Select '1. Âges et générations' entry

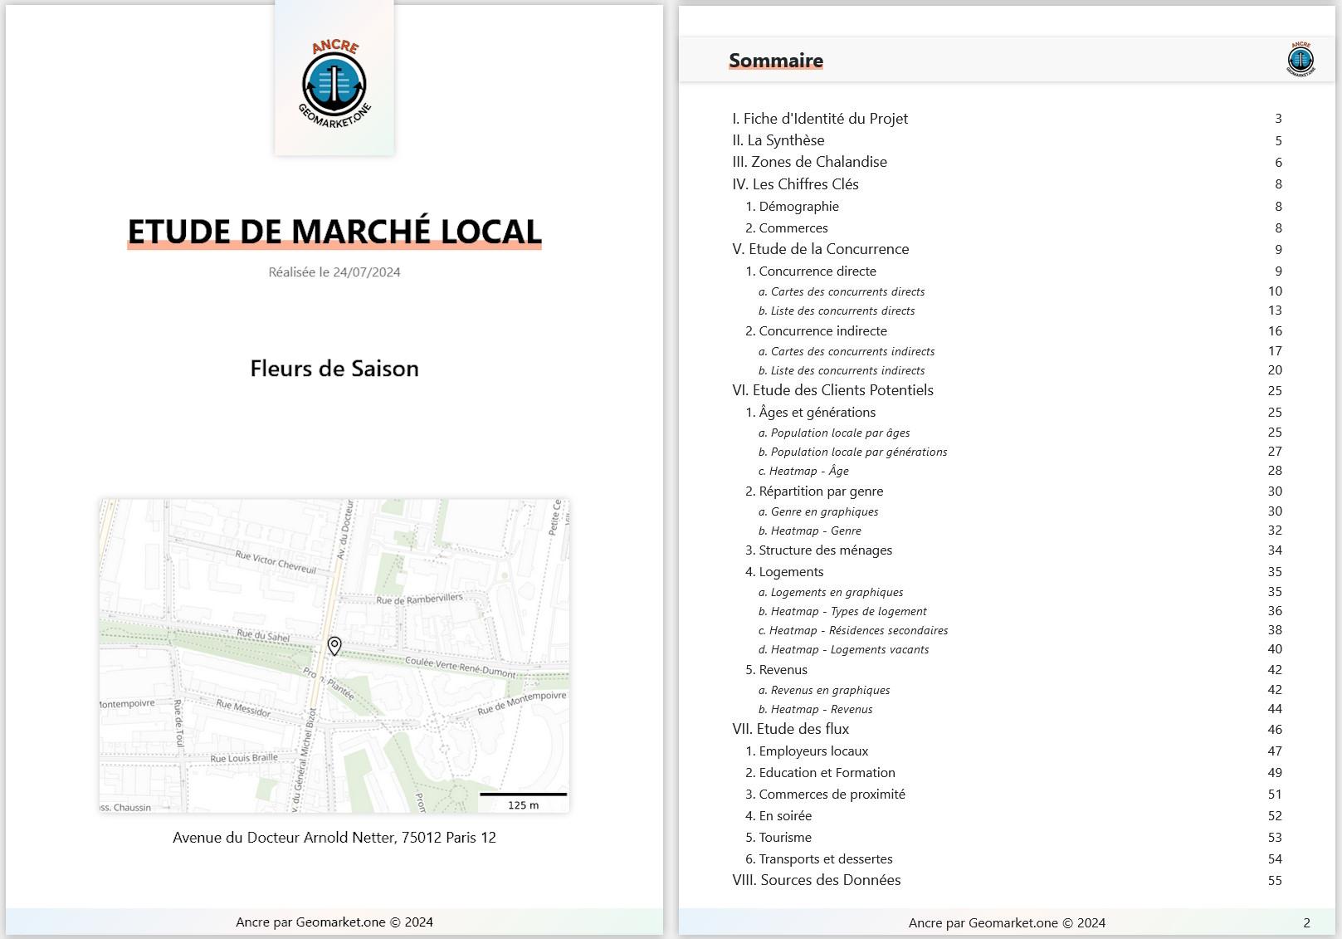pyautogui.click(x=810, y=412)
